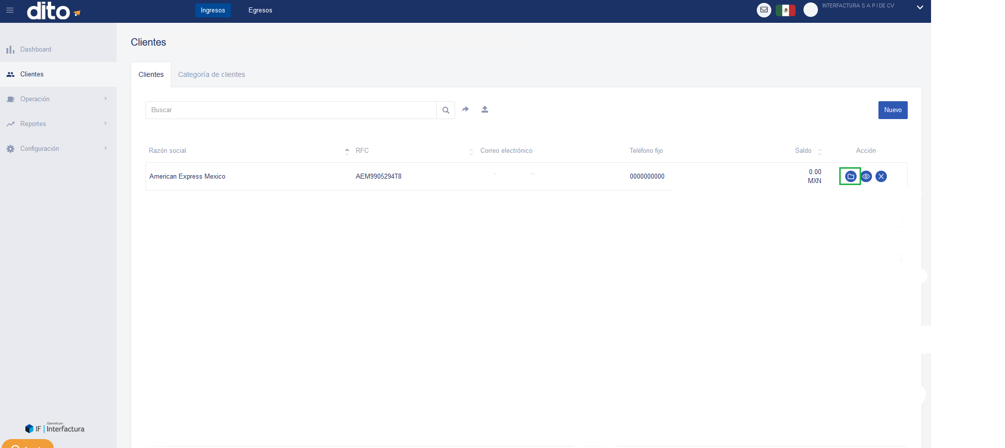Create a new client with Nuevo
The width and height of the screenshot is (1005, 448).
click(x=893, y=110)
